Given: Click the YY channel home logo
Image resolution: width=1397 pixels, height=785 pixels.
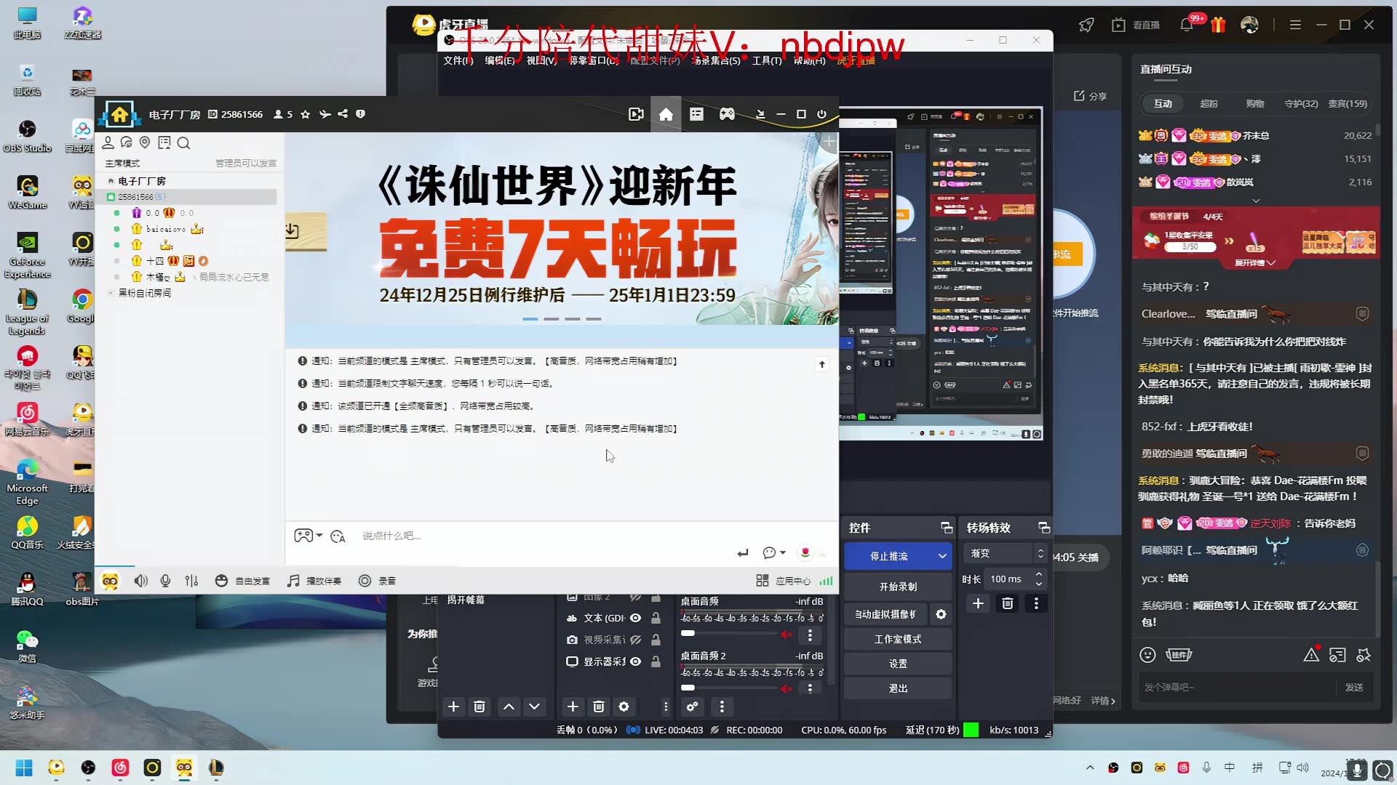Looking at the screenshot, I should pos(119,114).
